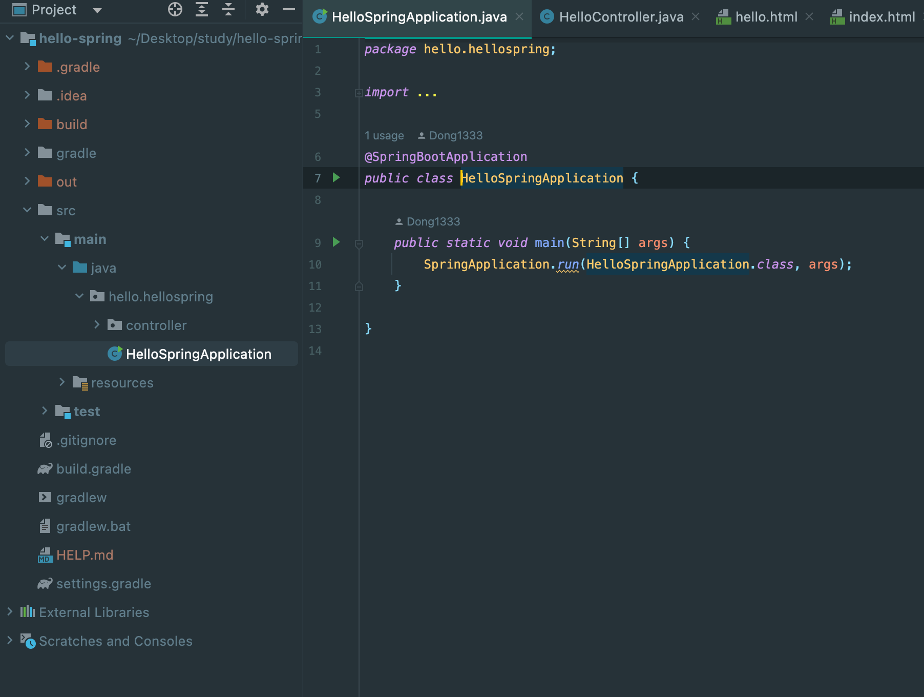Select gradlew.bat file
Screen dimensions: 924x697
point(93,526)
